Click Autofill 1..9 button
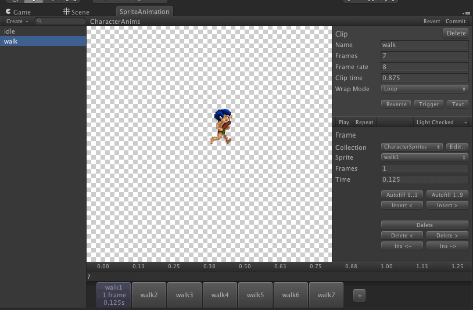Screen dimensions: 473x310 (x=447, y=195)
